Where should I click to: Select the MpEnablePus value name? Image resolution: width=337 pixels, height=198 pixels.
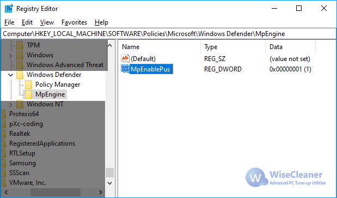click(x=151, y=69)
